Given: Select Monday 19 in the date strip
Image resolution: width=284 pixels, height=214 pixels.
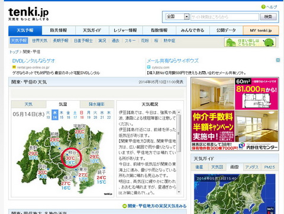Looking at the screenshot, I should click(x=89, y=115).
